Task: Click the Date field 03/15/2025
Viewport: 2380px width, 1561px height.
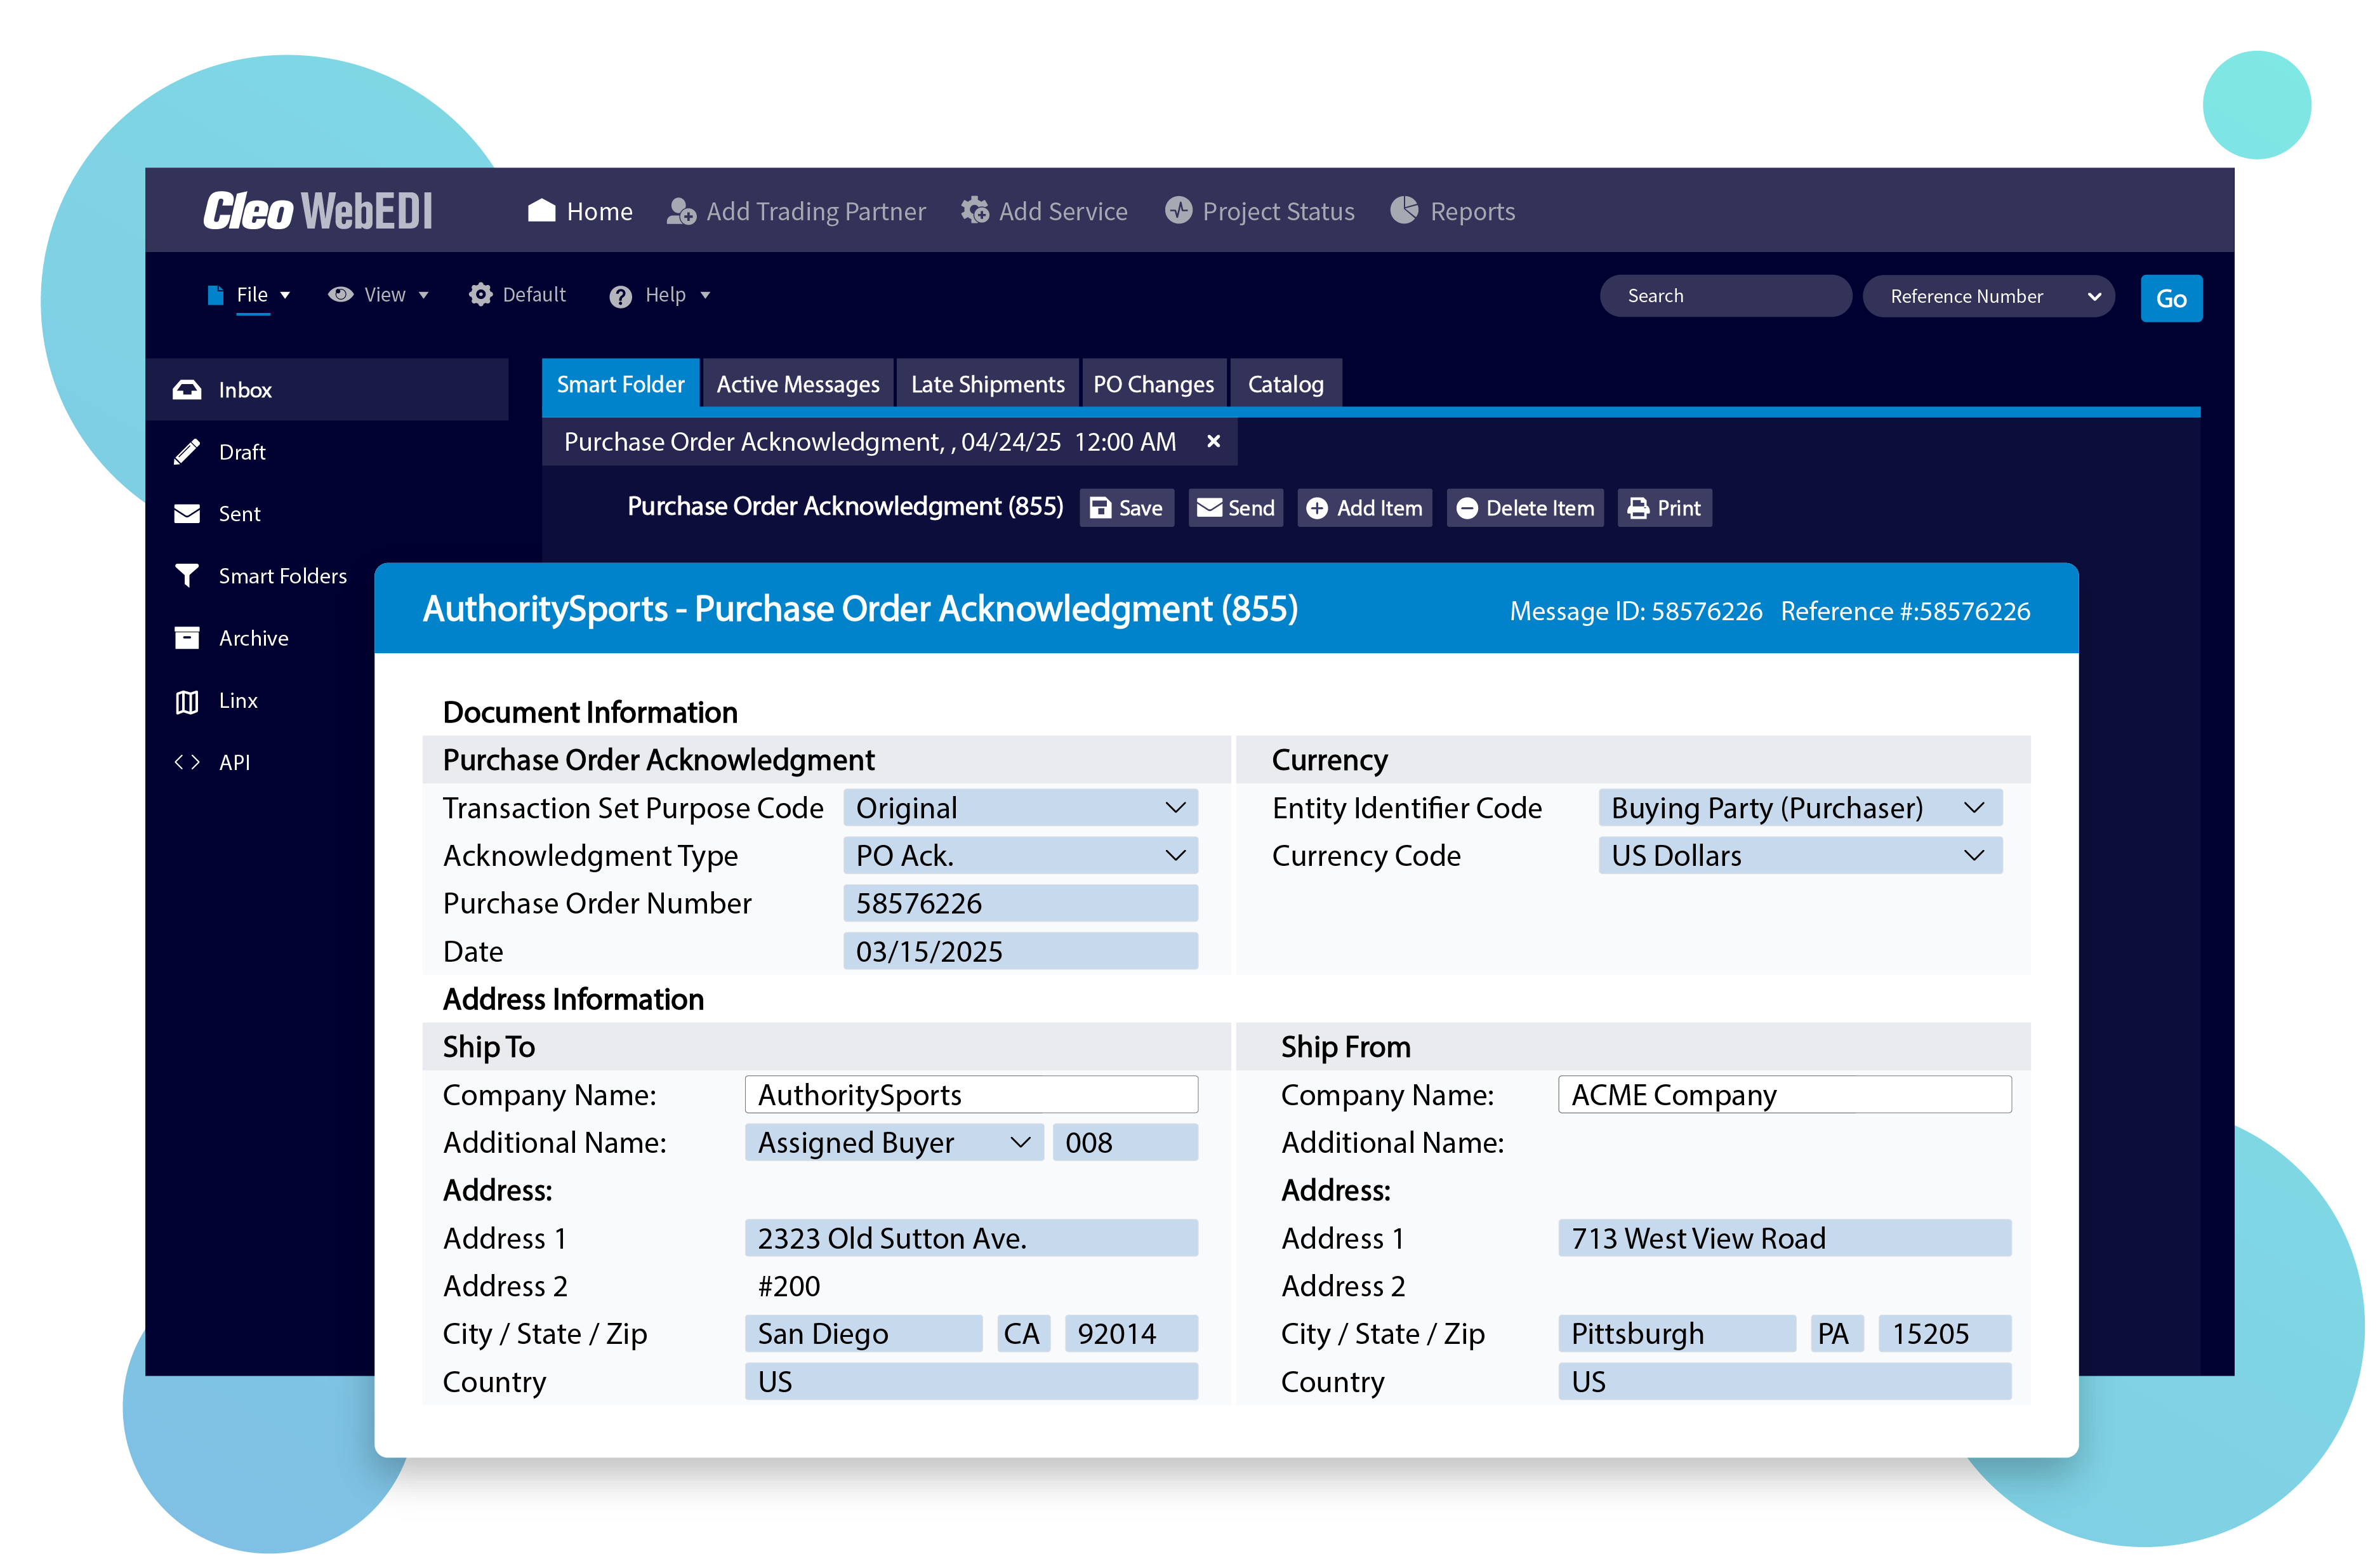Action: [1020, 952]
